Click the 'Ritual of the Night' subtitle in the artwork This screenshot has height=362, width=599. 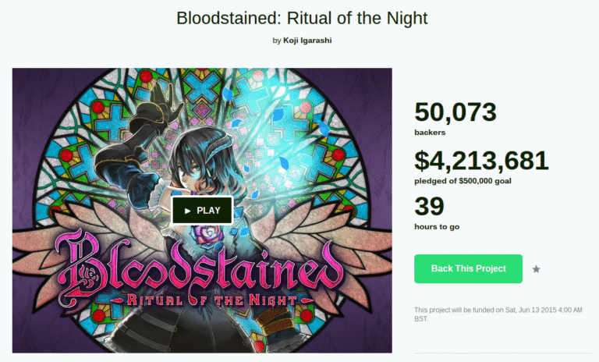point(211,300)
